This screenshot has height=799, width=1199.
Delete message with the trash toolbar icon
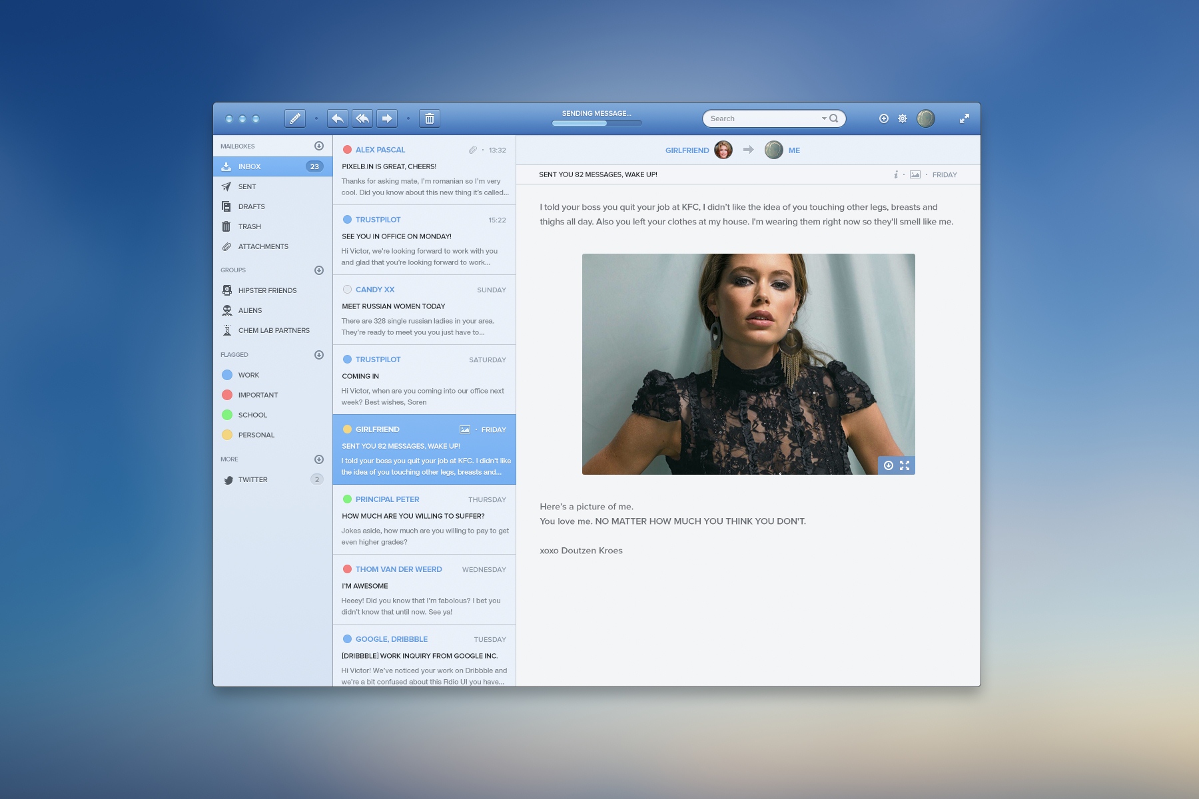(430, 119)
